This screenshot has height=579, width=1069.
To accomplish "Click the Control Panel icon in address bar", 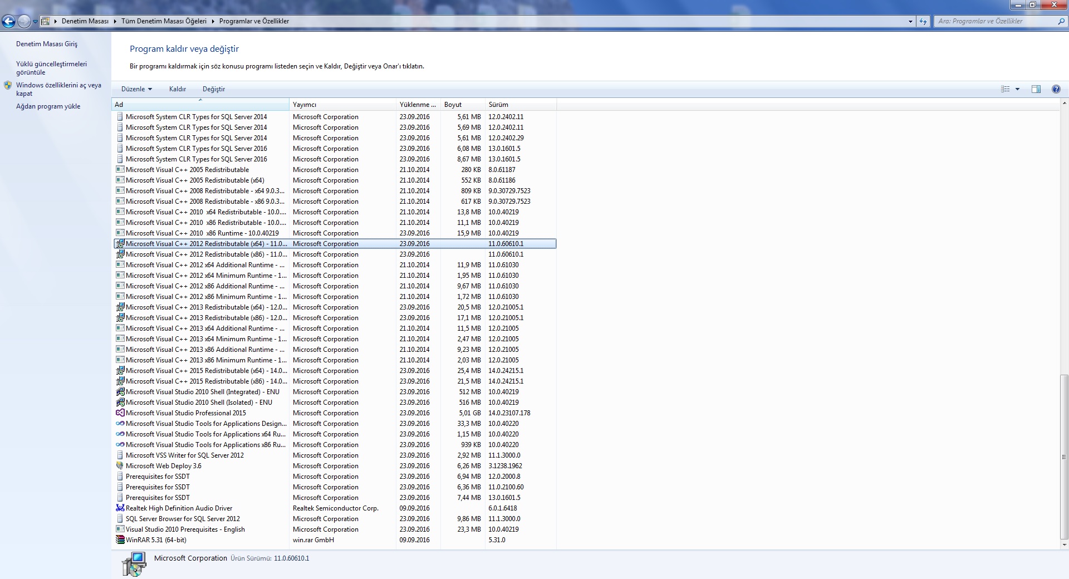I will point(46,21).
